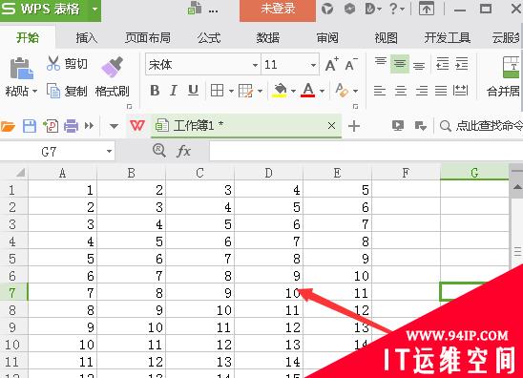Toggle Bold formatting
The image size is (523, 378).
[155, 91]
